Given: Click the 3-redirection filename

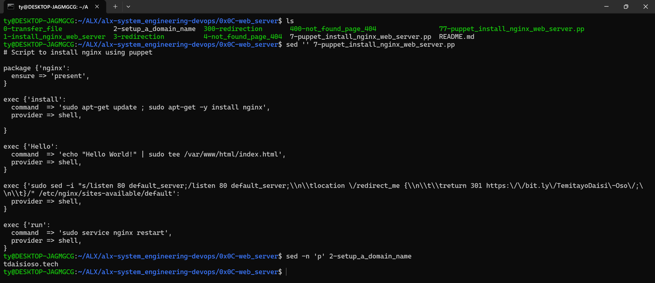Looking at the screenshot, I should pos(139,37).
